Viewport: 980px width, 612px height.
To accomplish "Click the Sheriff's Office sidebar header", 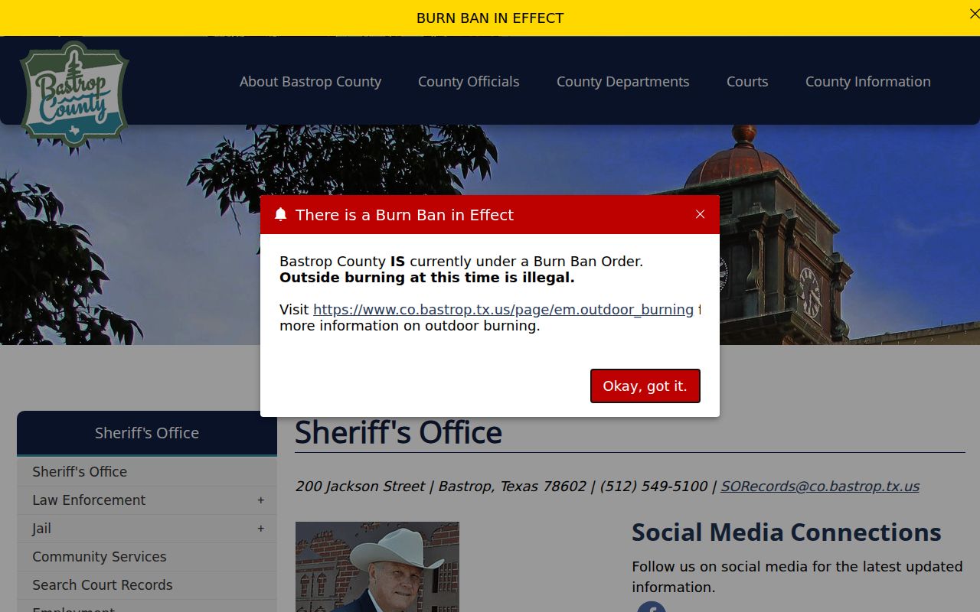I will coord(147,433).
